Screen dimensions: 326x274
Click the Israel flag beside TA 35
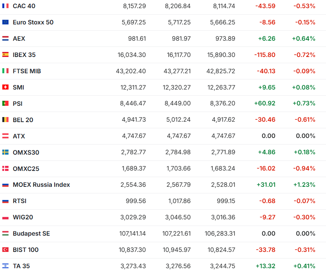5,266
